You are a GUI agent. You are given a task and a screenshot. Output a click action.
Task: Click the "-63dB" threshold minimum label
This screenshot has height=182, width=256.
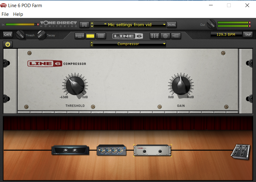[64, 97]
